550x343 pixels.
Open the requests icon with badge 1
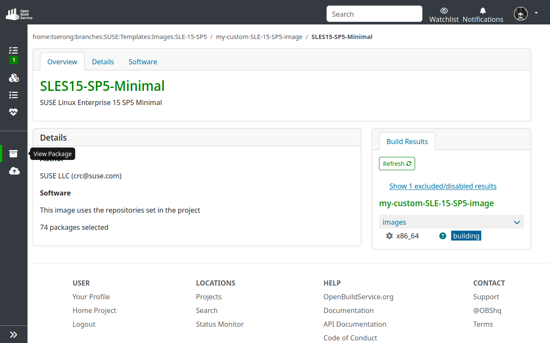(13, 51)
